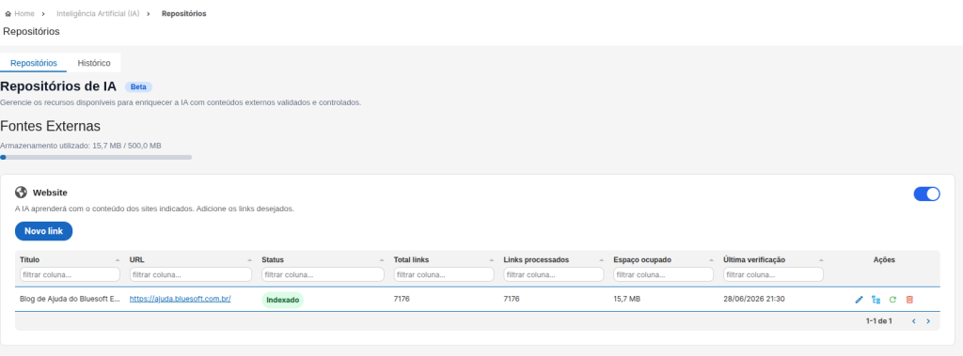
Task: Click the Website globe icon
Action: click(x=21, y=193)
